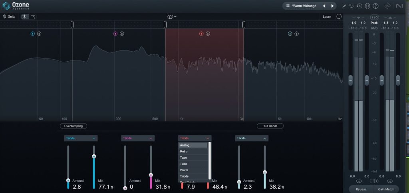
Task: Toggle power on the blue low band
Action: (33, 34)
